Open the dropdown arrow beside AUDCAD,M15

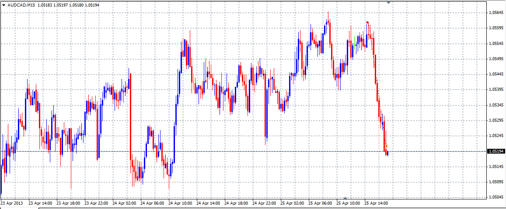point(4,5)
